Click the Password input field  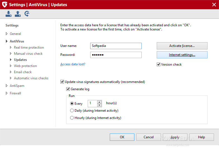point(116,55)
